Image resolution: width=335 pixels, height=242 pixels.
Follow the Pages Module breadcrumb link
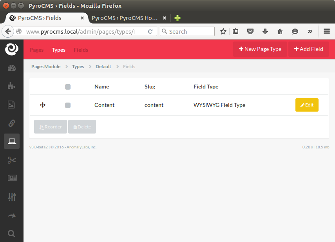click(x=46, y=67)
